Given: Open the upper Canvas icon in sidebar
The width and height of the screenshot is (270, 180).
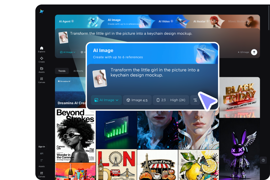Looking at the screenshot, I should click(41, 80).
